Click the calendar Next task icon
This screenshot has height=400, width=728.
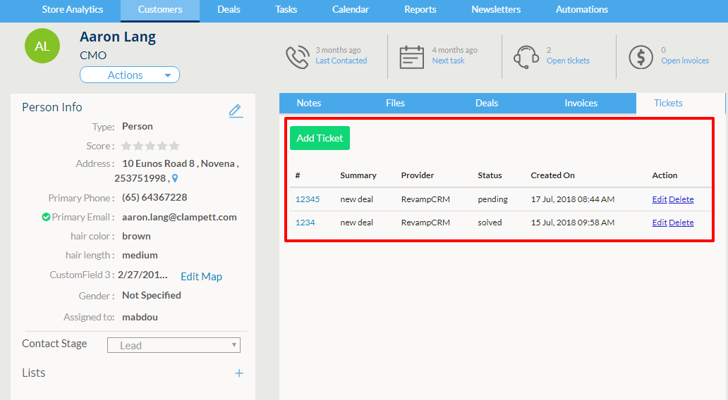(x=411, y=57)
